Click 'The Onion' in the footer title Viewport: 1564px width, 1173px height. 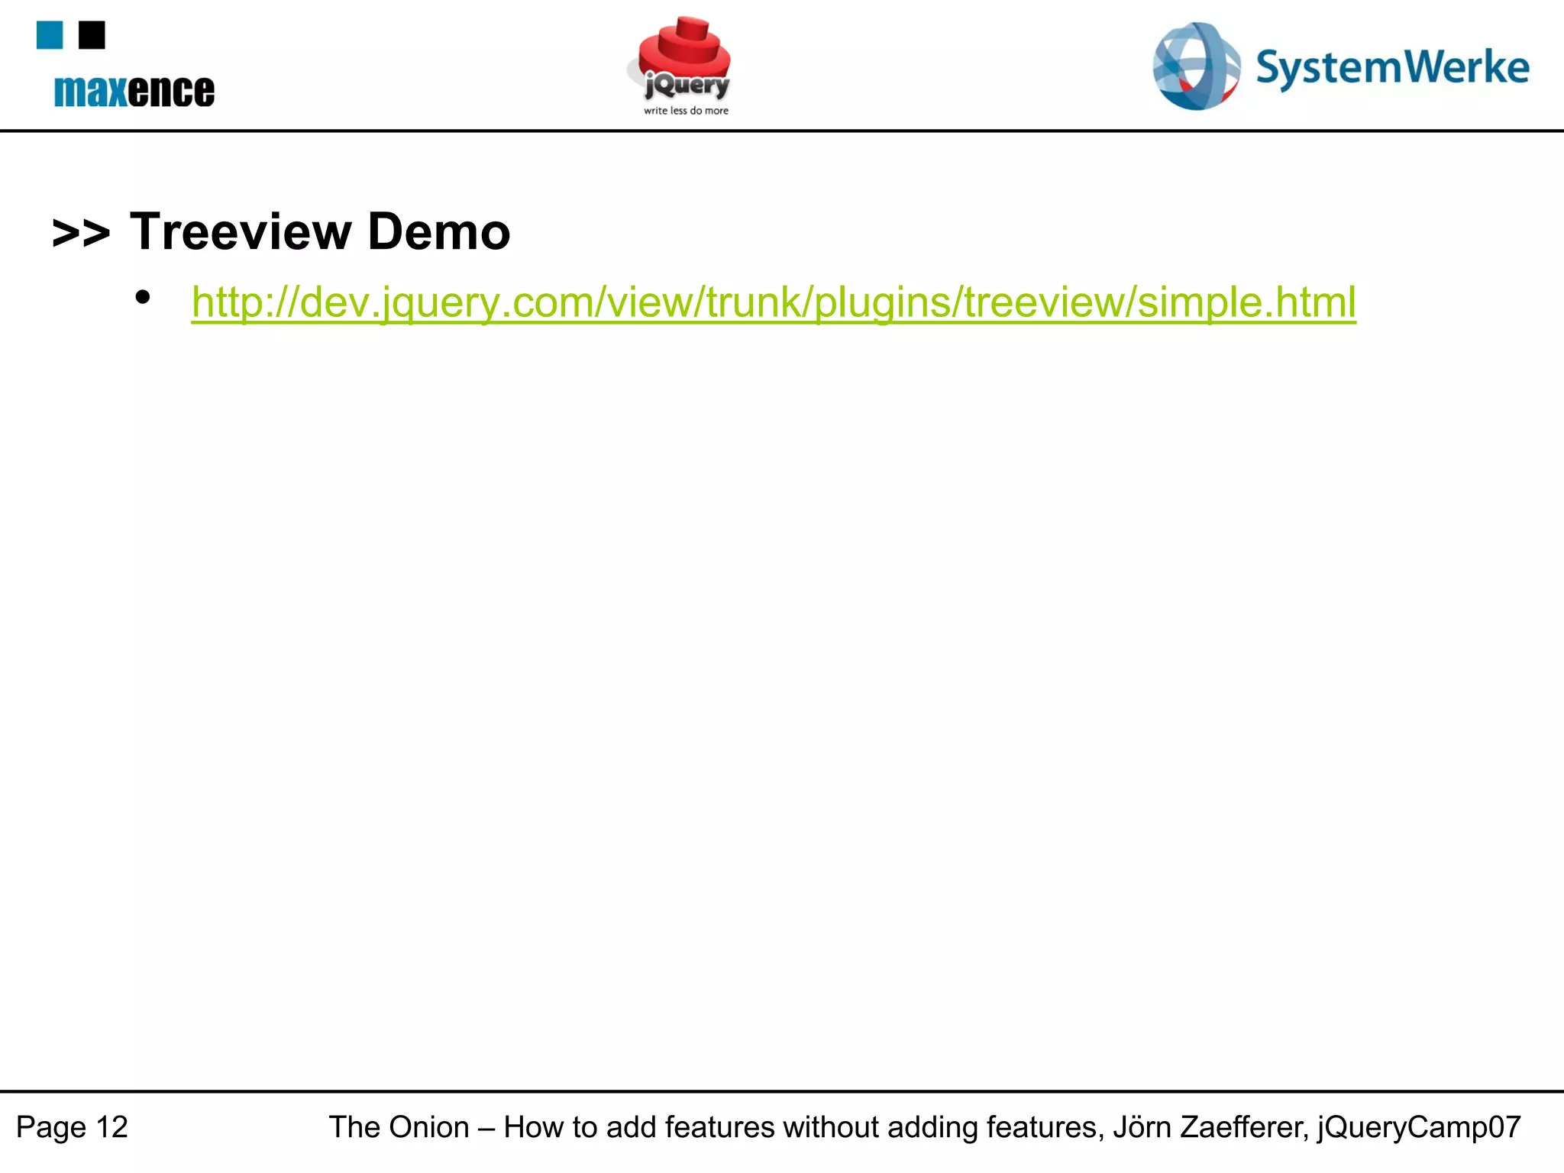pyautogui.click(x=399, y=1127)
